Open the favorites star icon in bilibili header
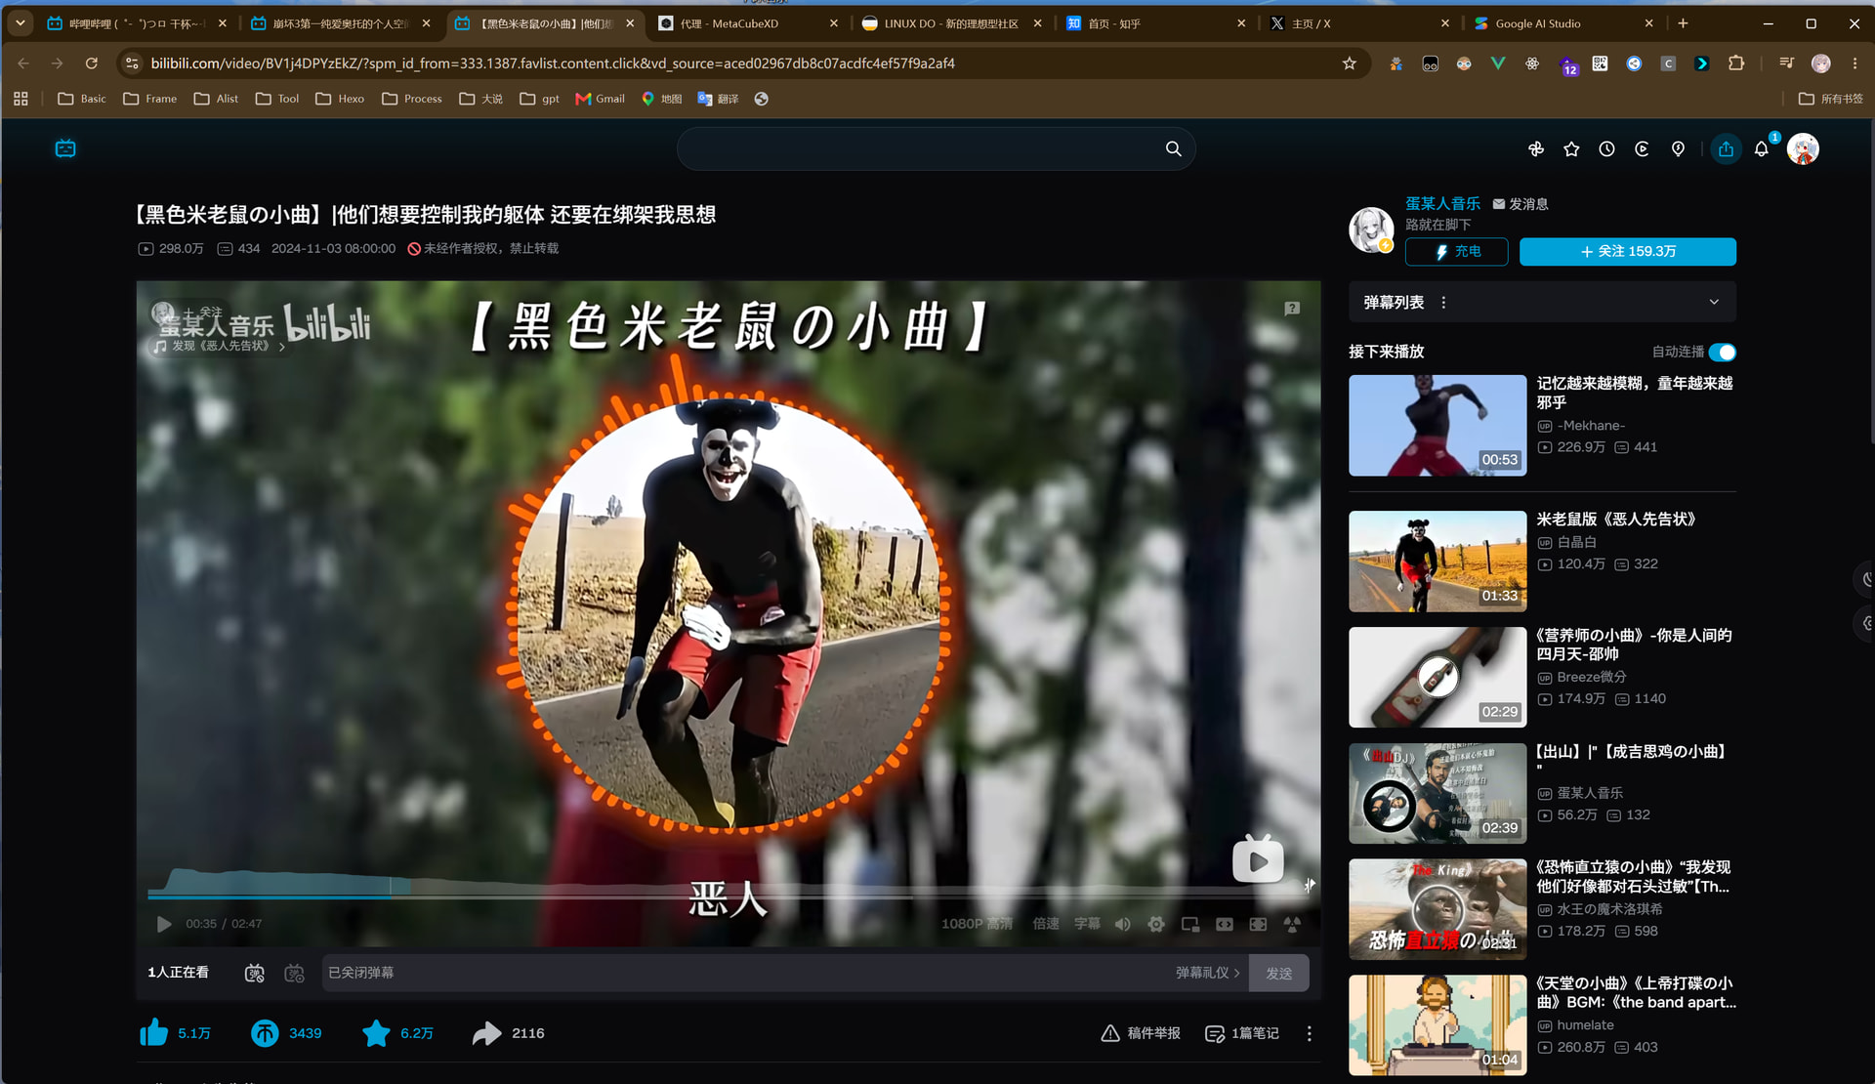Viewport: 1875px width, 1084px height. (x=1571, y=148)
